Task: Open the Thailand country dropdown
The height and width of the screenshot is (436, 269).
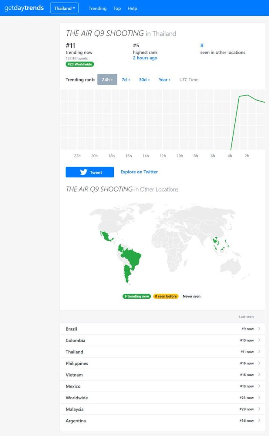Action: pyautogui.click(x=64, y=8)
